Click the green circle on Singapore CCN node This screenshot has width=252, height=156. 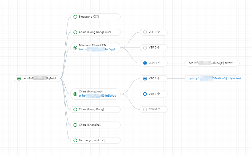click(75, 17)
